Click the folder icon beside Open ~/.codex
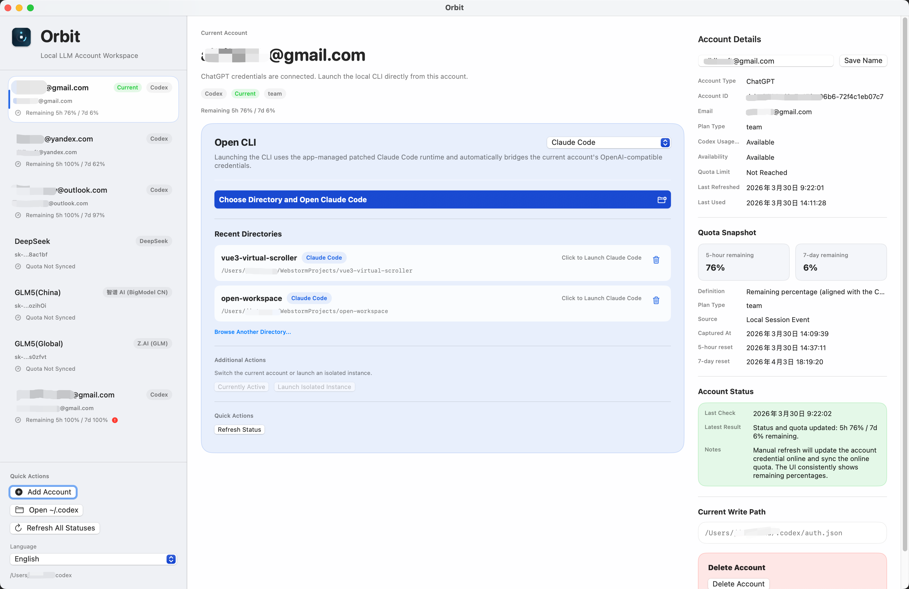909x589 pixels. 19,510
